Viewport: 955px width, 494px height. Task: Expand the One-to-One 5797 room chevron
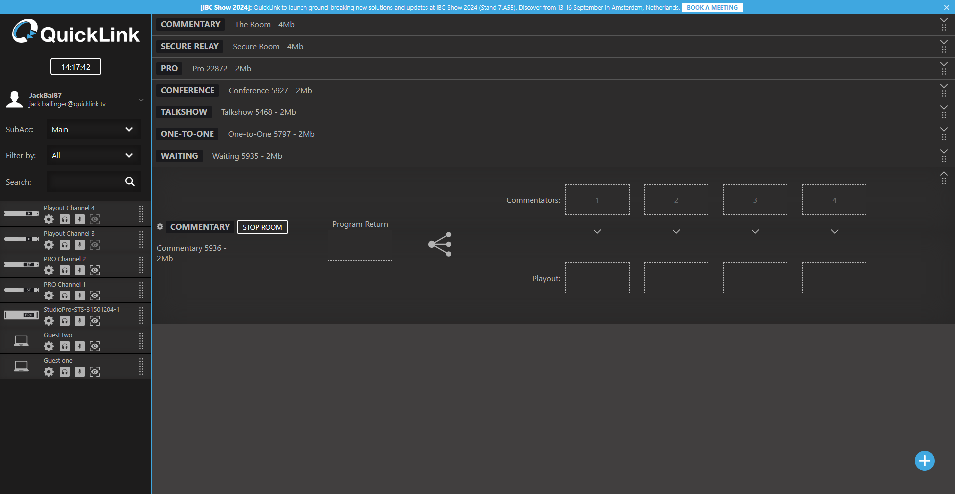coord(944,130)
